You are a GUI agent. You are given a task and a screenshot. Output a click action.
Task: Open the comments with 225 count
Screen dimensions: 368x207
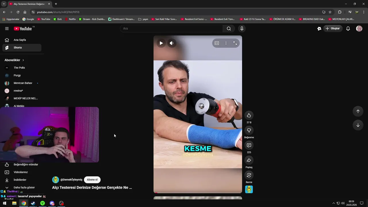pyautogui.click(x=249, y=145)
